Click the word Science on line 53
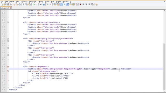Screen dimensions: 166x93 click(x=55, y=76)
